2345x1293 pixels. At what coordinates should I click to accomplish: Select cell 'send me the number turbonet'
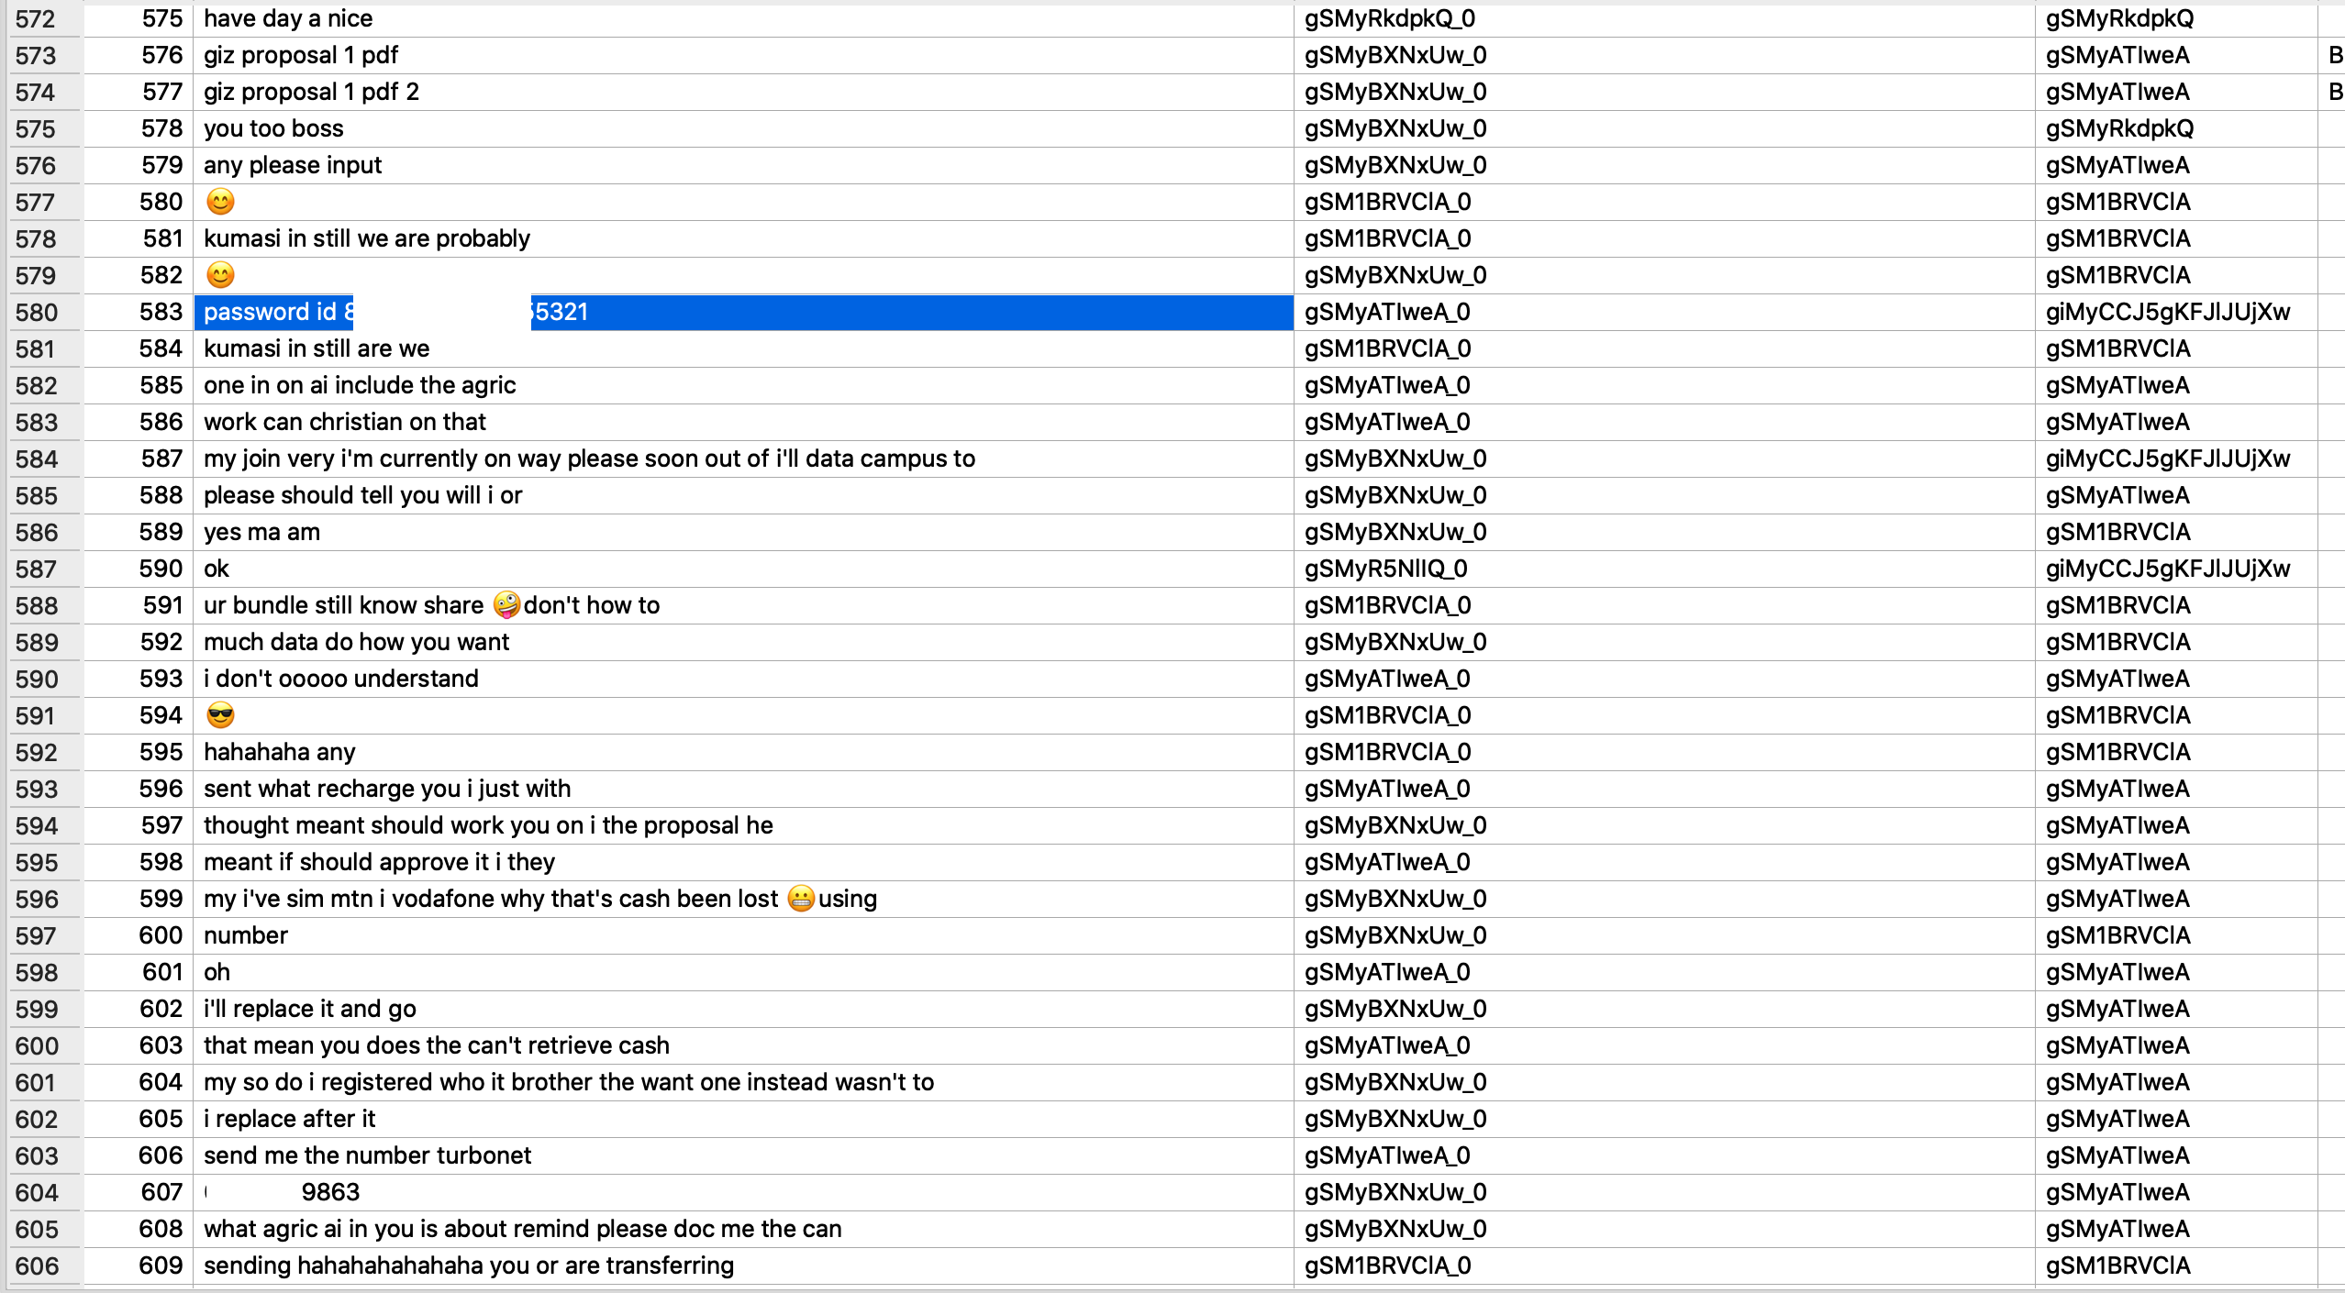pos(743,1155)
